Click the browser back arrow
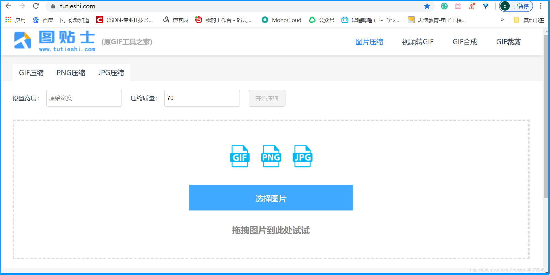Image resolution: width=550 pixels, height=275 pixels. click(x=8, y=6)
